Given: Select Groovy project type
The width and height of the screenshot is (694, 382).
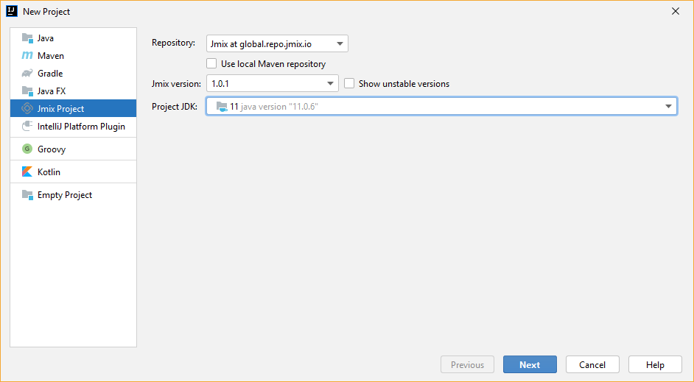Looking at the screenshot, I should point(73,149).
